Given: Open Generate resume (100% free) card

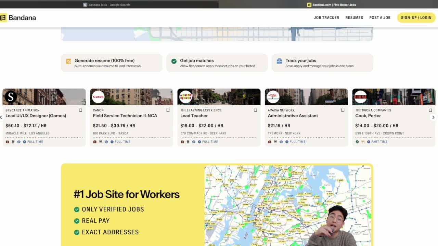Looking at the screenshot, I should coord(112,63).
